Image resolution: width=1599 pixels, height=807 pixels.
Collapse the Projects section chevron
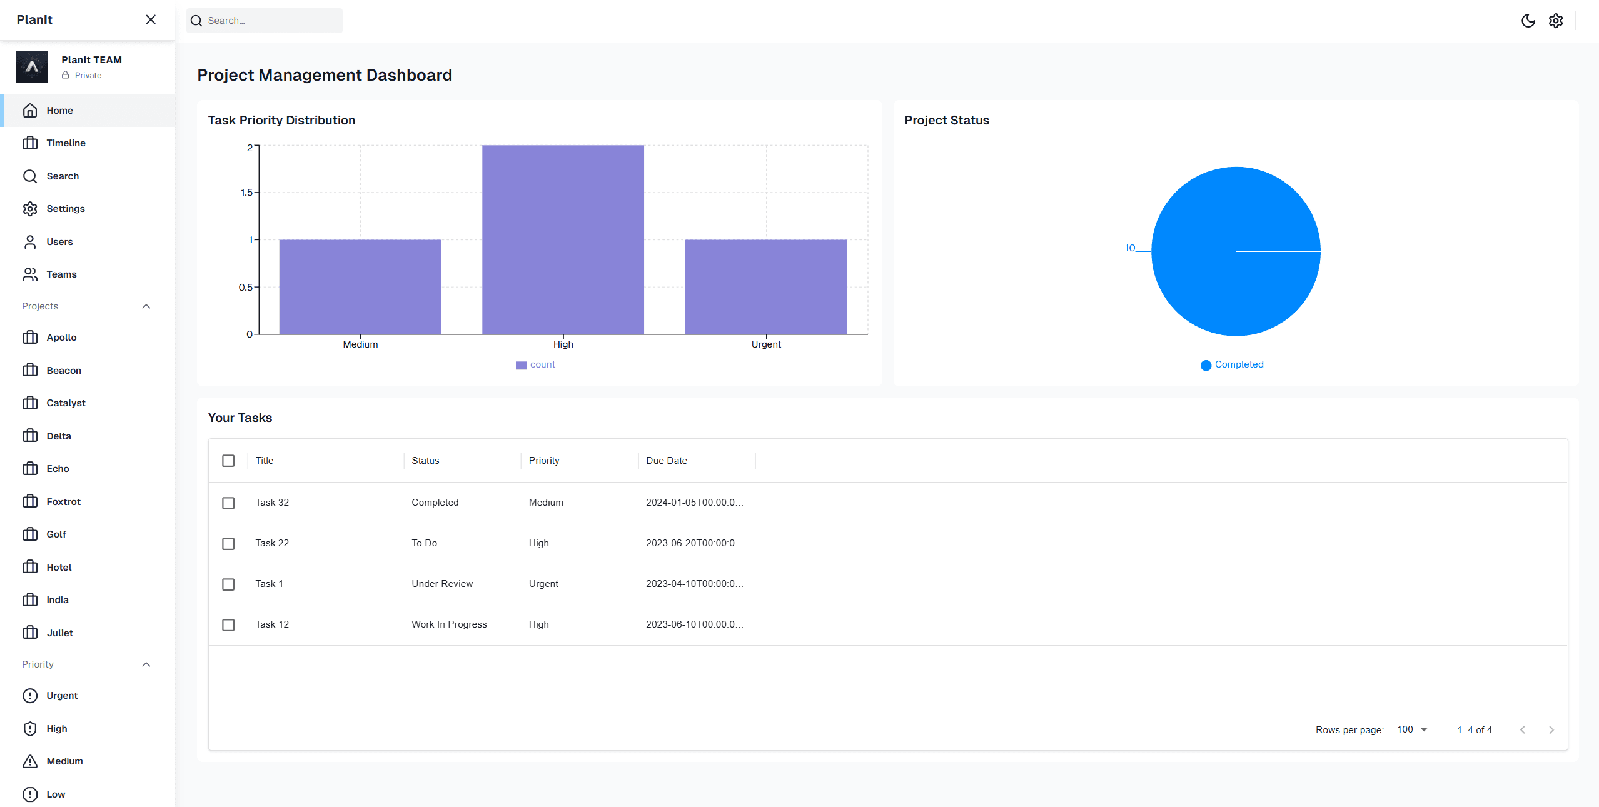click(146, 306)
